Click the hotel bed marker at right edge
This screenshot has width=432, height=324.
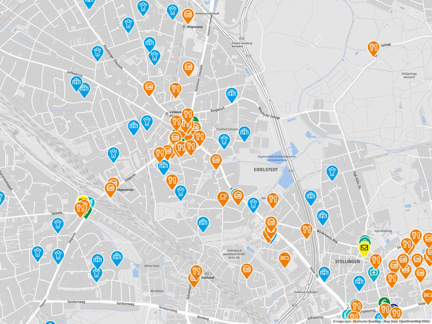pos(427,296)
